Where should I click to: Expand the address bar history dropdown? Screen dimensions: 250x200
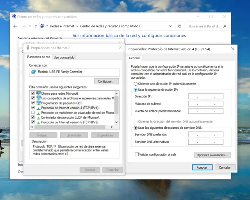(171, 26)
